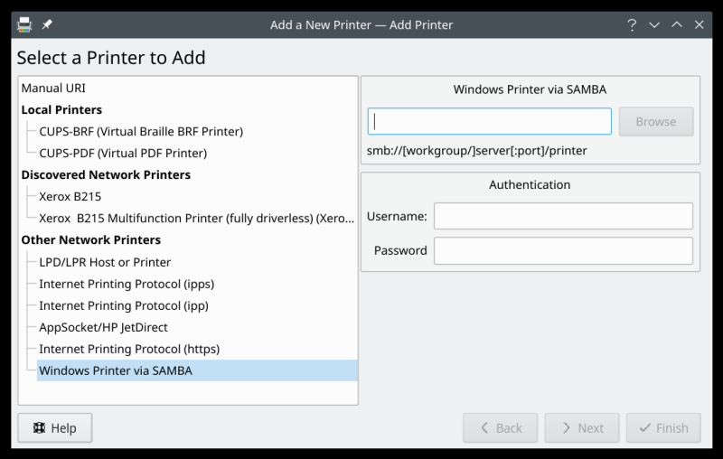This screenshot has width=723, height=459.
Task: Open Help with the lifebuoy button
Action: (55, 427)
